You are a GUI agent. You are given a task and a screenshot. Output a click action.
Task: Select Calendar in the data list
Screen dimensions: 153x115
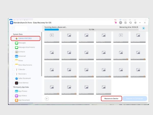pyautogui.click(x=22, y=70)
